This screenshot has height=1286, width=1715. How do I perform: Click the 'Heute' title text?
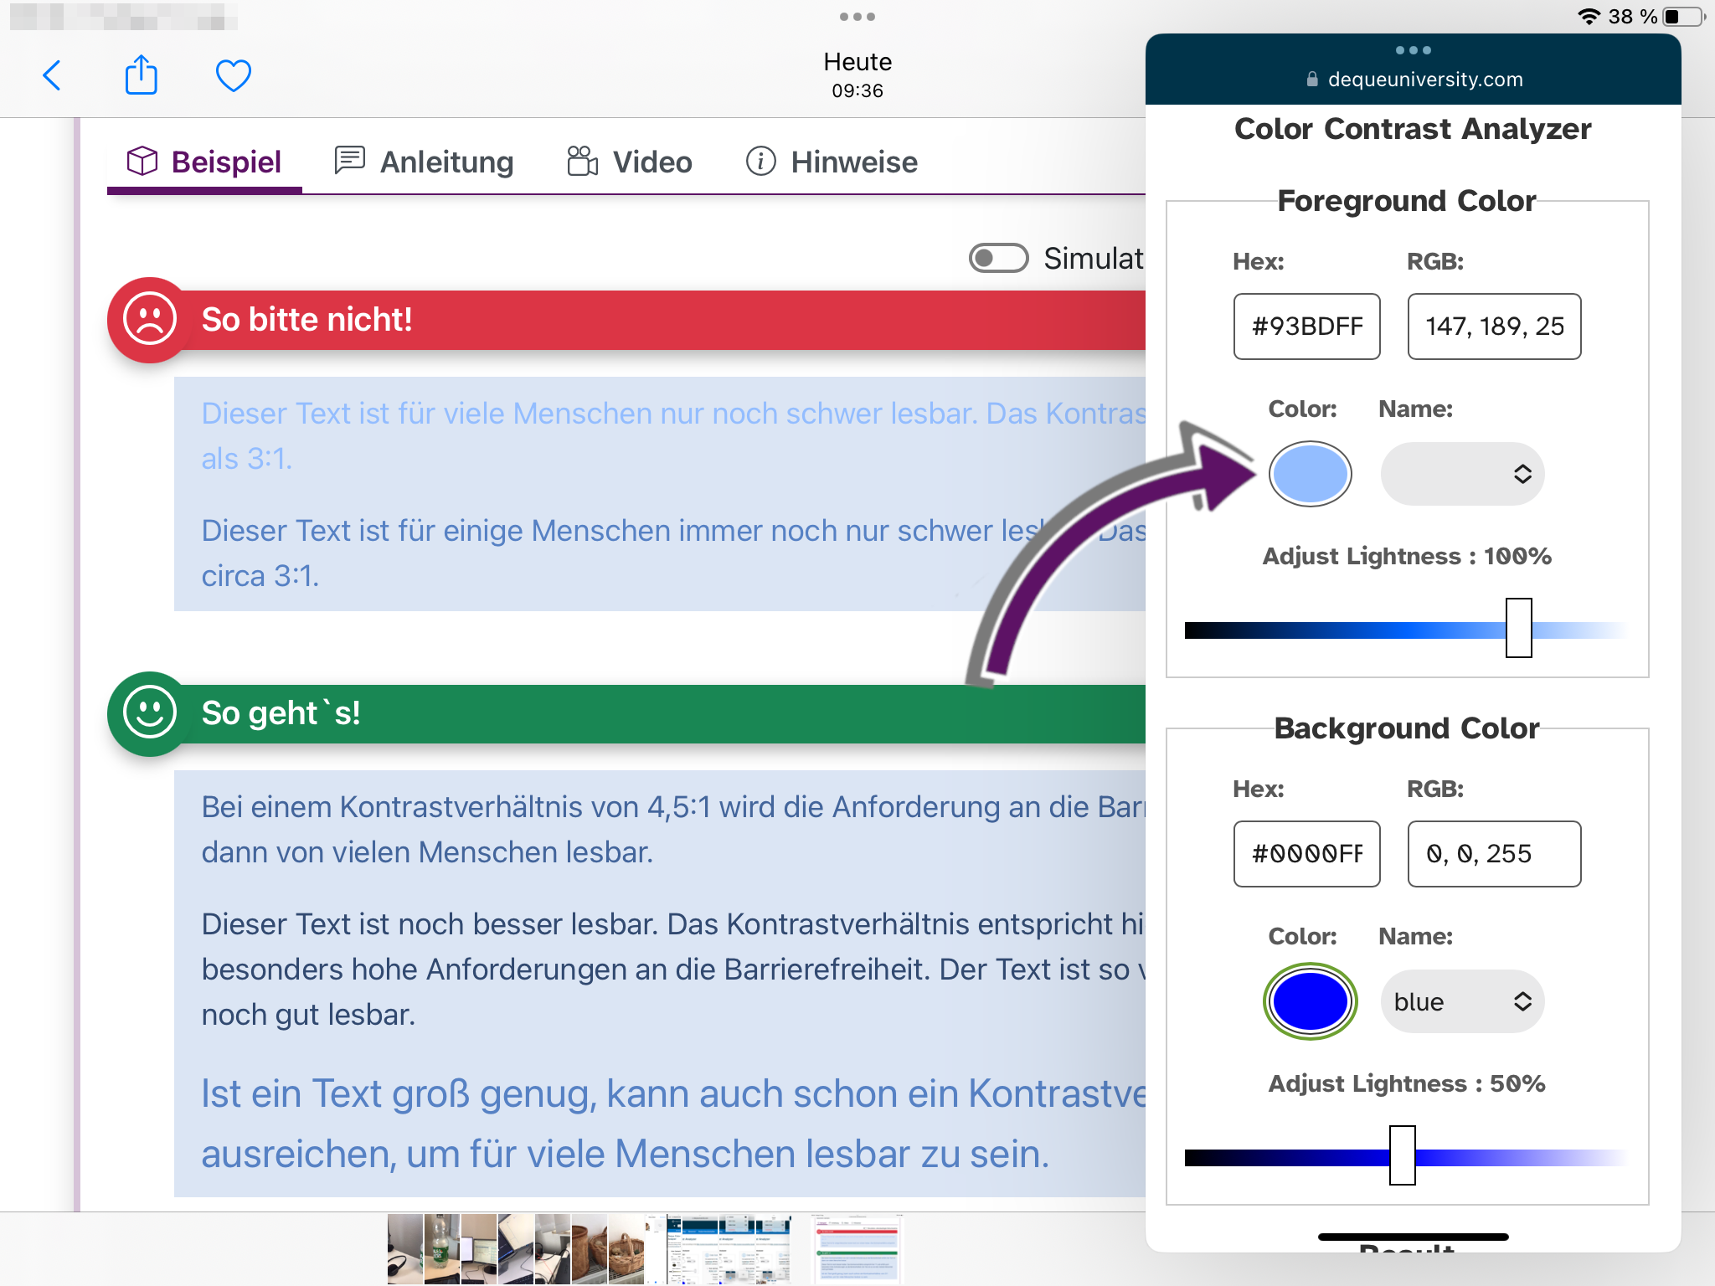[x=857, y=62]
